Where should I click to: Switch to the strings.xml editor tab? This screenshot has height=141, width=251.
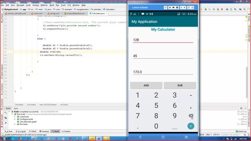click(x=55, y=13)
